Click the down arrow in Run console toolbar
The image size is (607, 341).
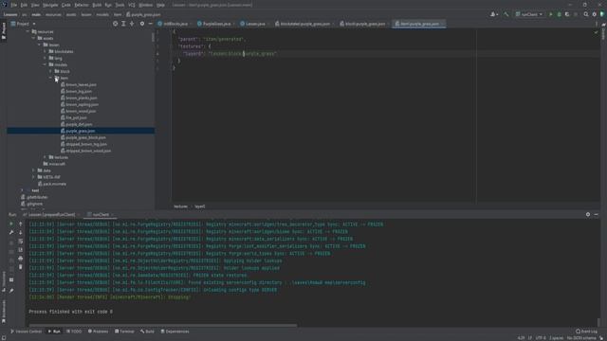pos(21,232)
